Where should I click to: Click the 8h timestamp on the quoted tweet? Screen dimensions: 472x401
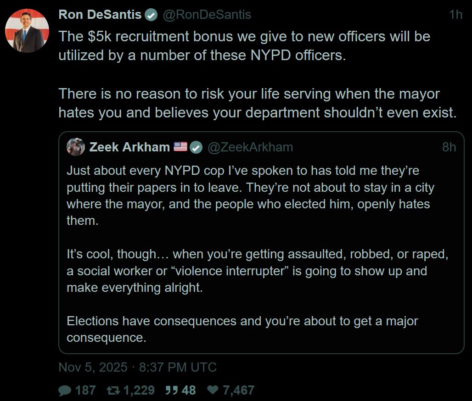pyautogui.click(x=449, y=147)
